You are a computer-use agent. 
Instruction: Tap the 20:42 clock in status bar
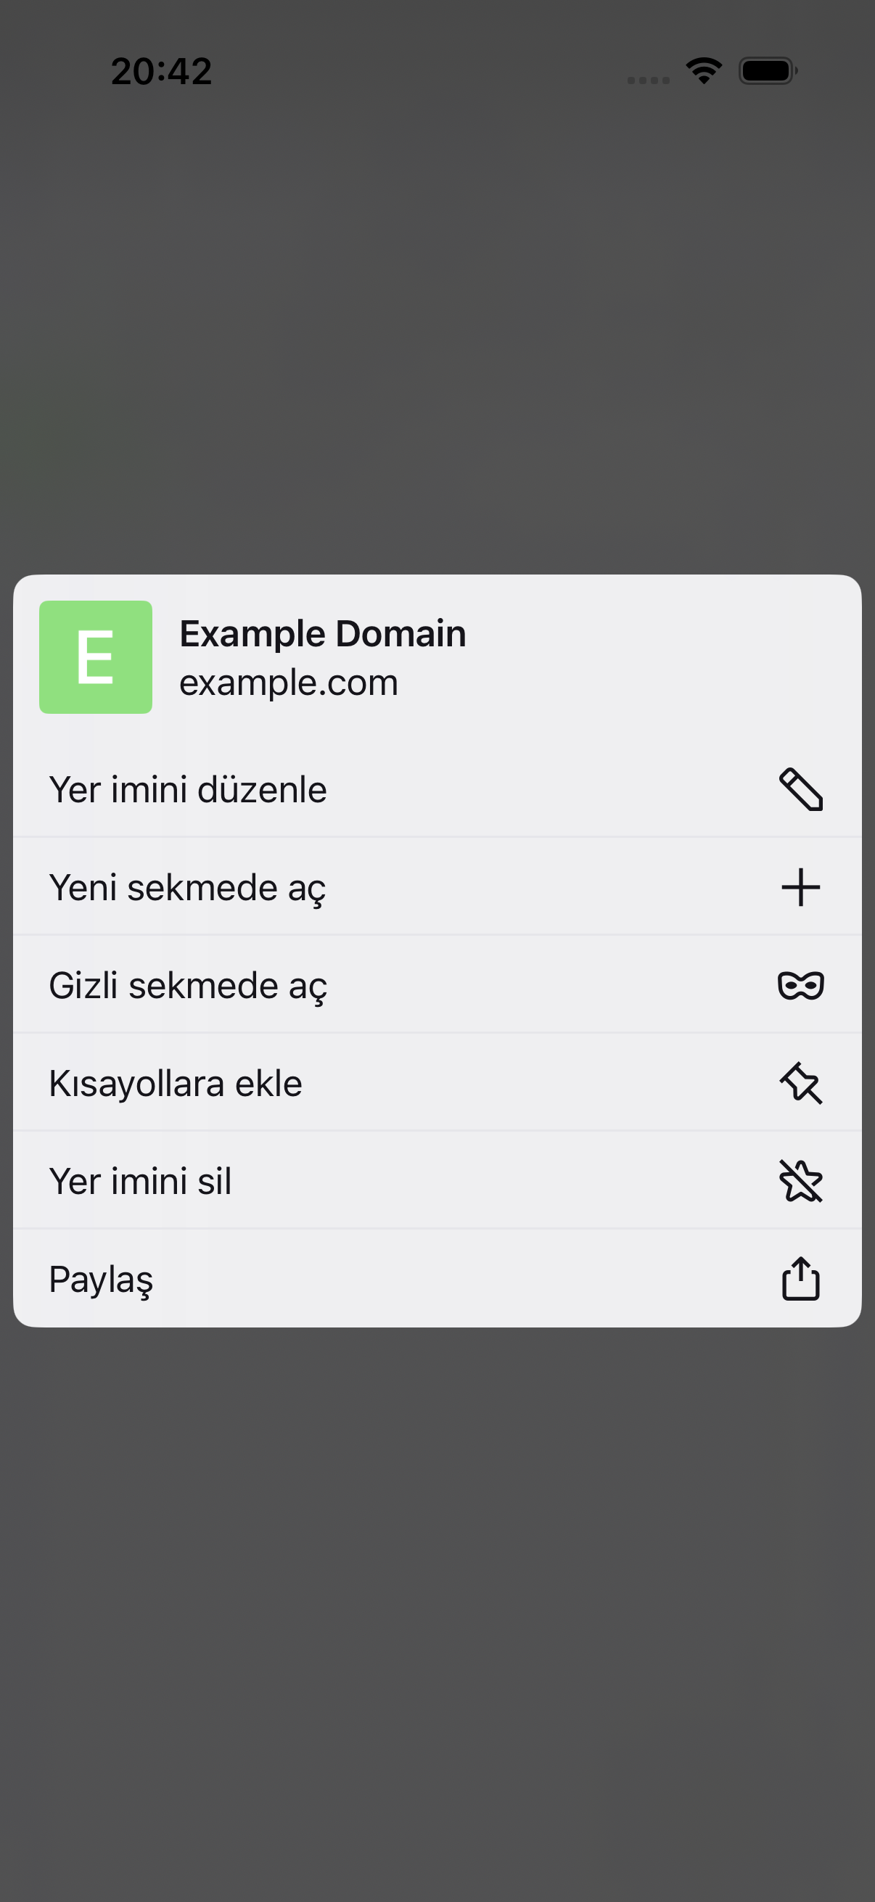coord(162,72)
